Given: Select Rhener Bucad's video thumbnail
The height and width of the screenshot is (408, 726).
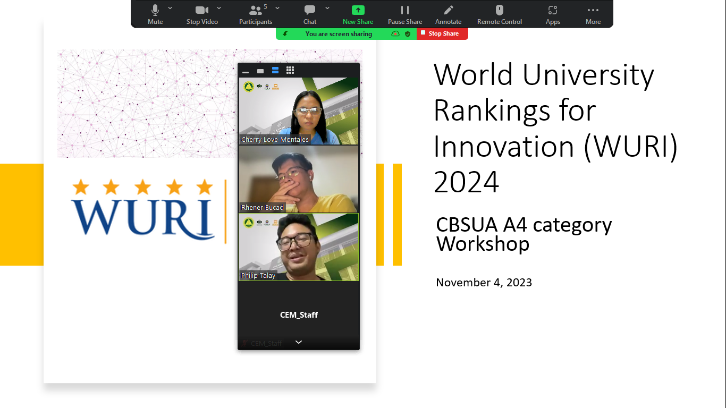Looking at the screenshot, I should (299, 179).
